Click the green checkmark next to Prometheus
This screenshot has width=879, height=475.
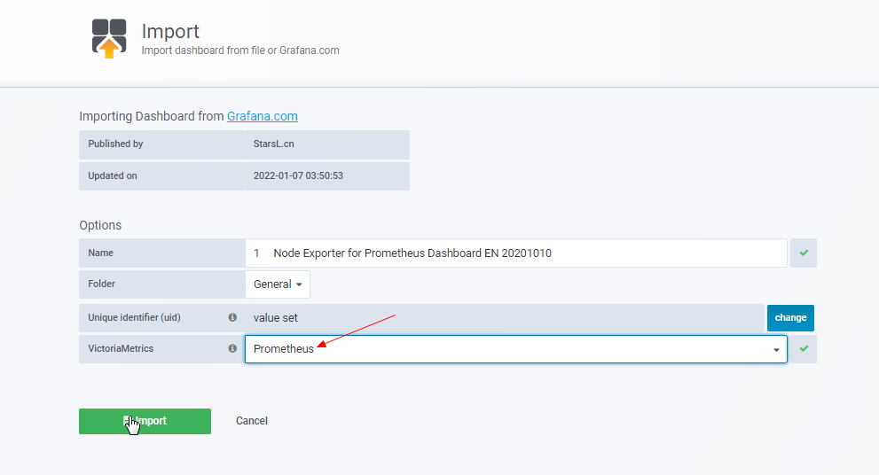pos(804,349)
